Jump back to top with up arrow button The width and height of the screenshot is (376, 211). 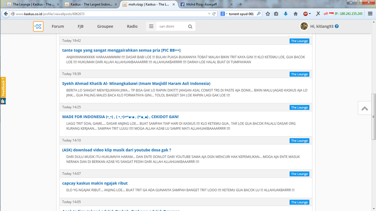(x=365, y=108)
